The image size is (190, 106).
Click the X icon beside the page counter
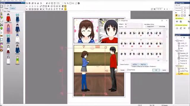pos(154,9)
